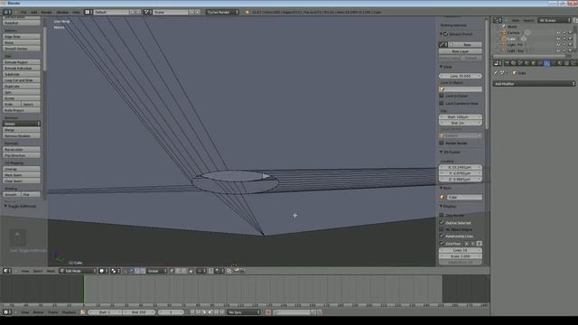Open the 3D View editor type icon
Image resolution: width=578 pixels, height=325 pixels.
pyautogui.click(x=7, y=271)
